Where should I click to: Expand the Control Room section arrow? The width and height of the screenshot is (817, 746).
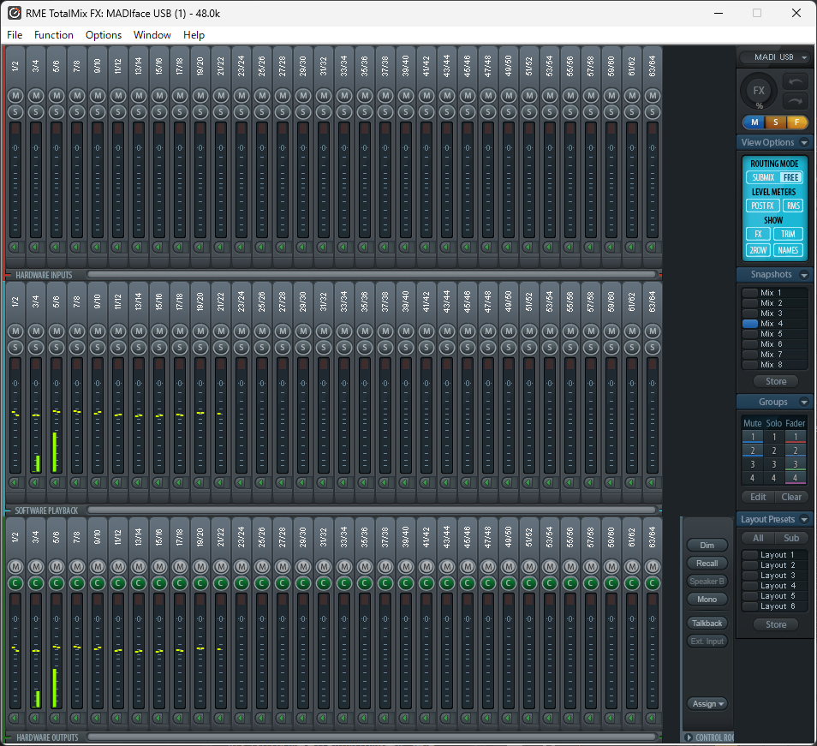[689, 737]
